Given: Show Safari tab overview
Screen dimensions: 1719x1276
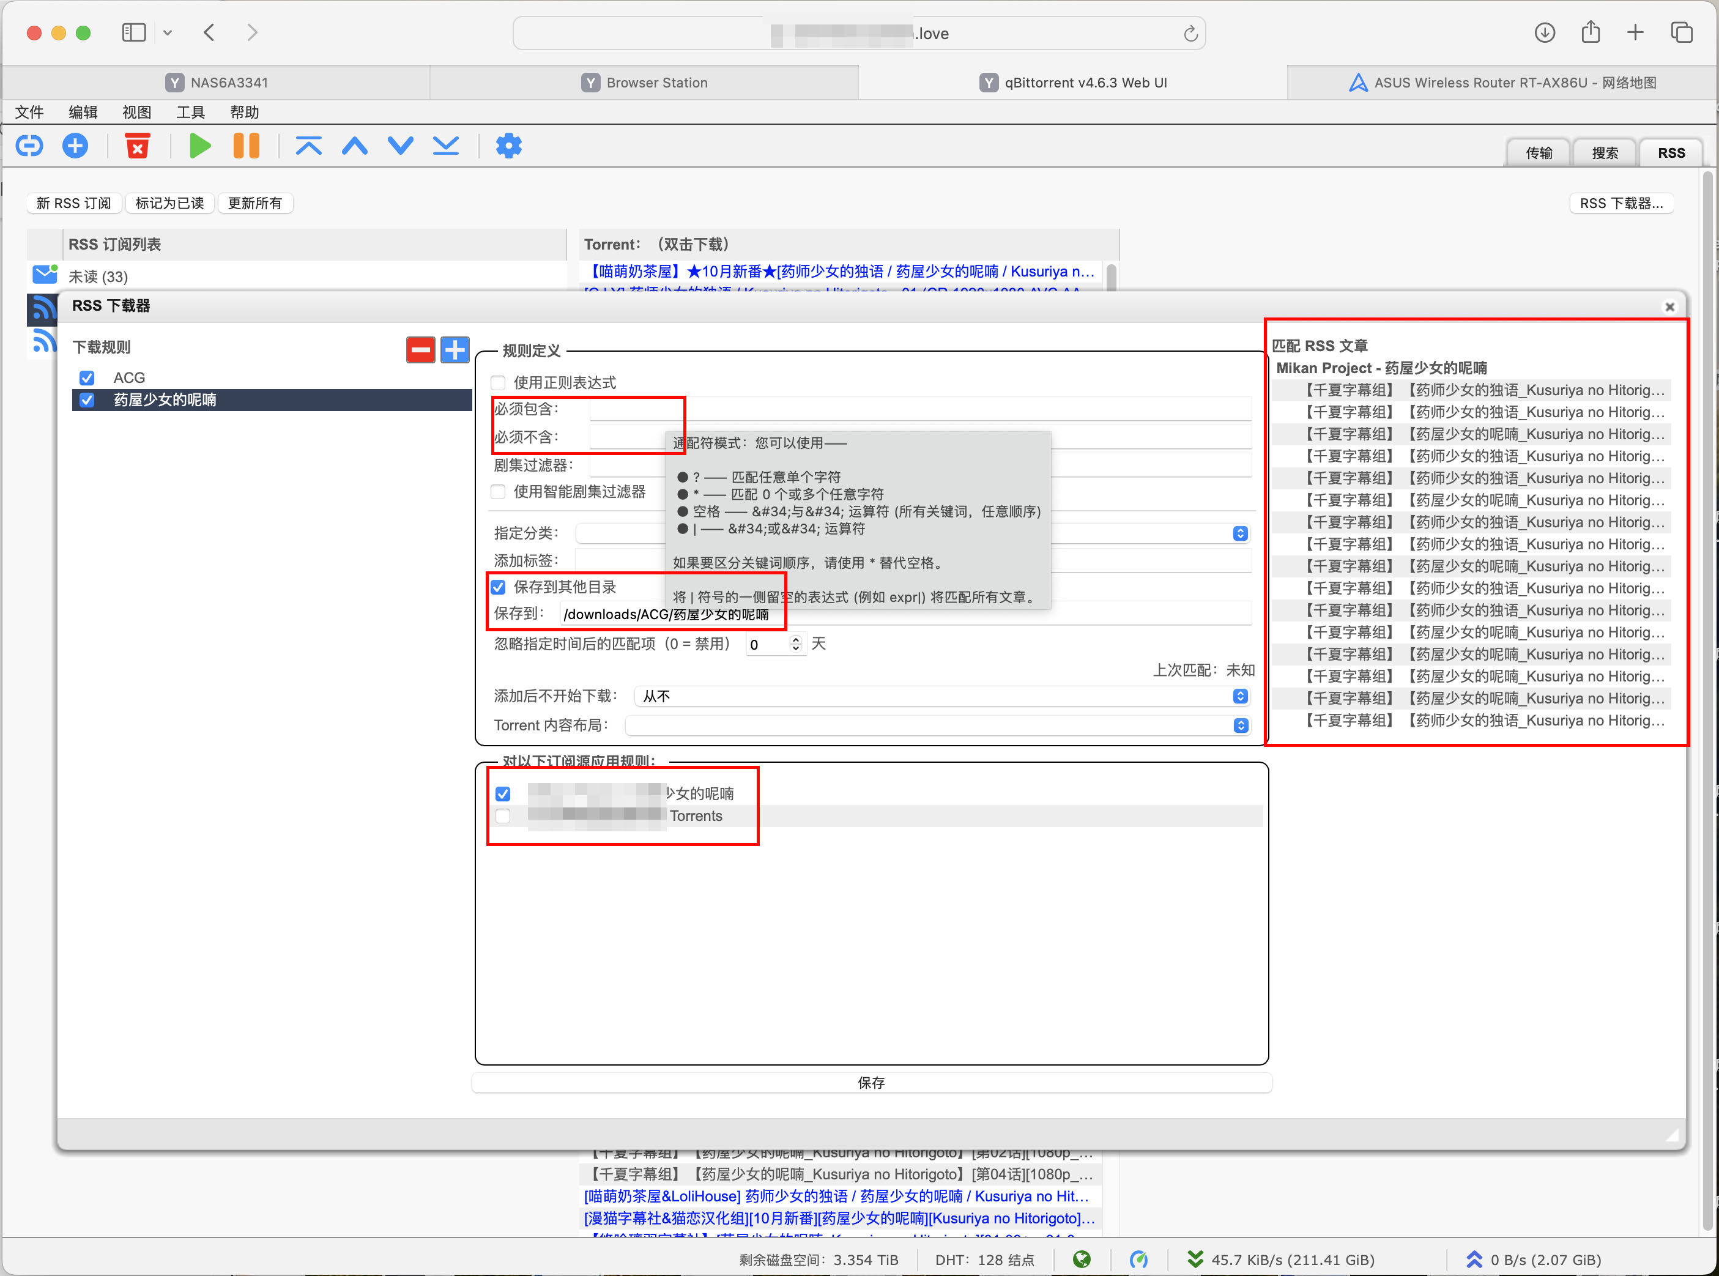Looking at the screenshot, I should tap(1681, 32).
